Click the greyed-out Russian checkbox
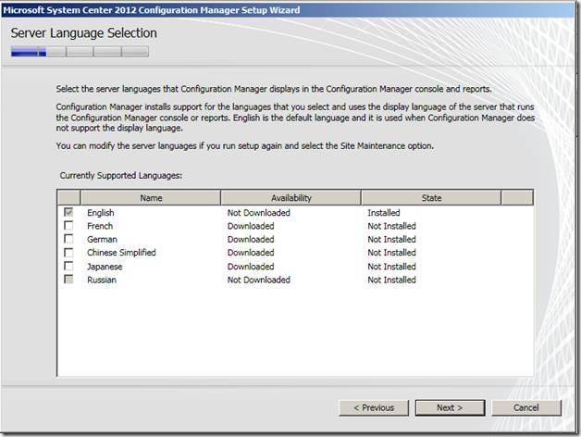This screenshot has height=437, width=581. pos(68,280)
